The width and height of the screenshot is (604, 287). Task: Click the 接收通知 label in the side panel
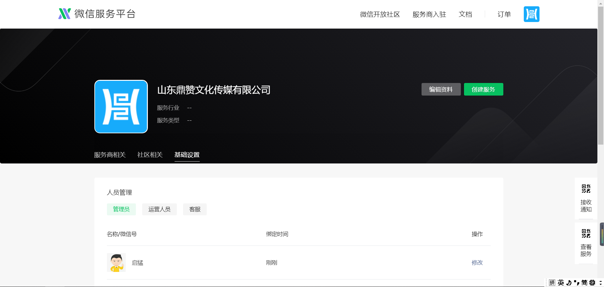[586, 206]
